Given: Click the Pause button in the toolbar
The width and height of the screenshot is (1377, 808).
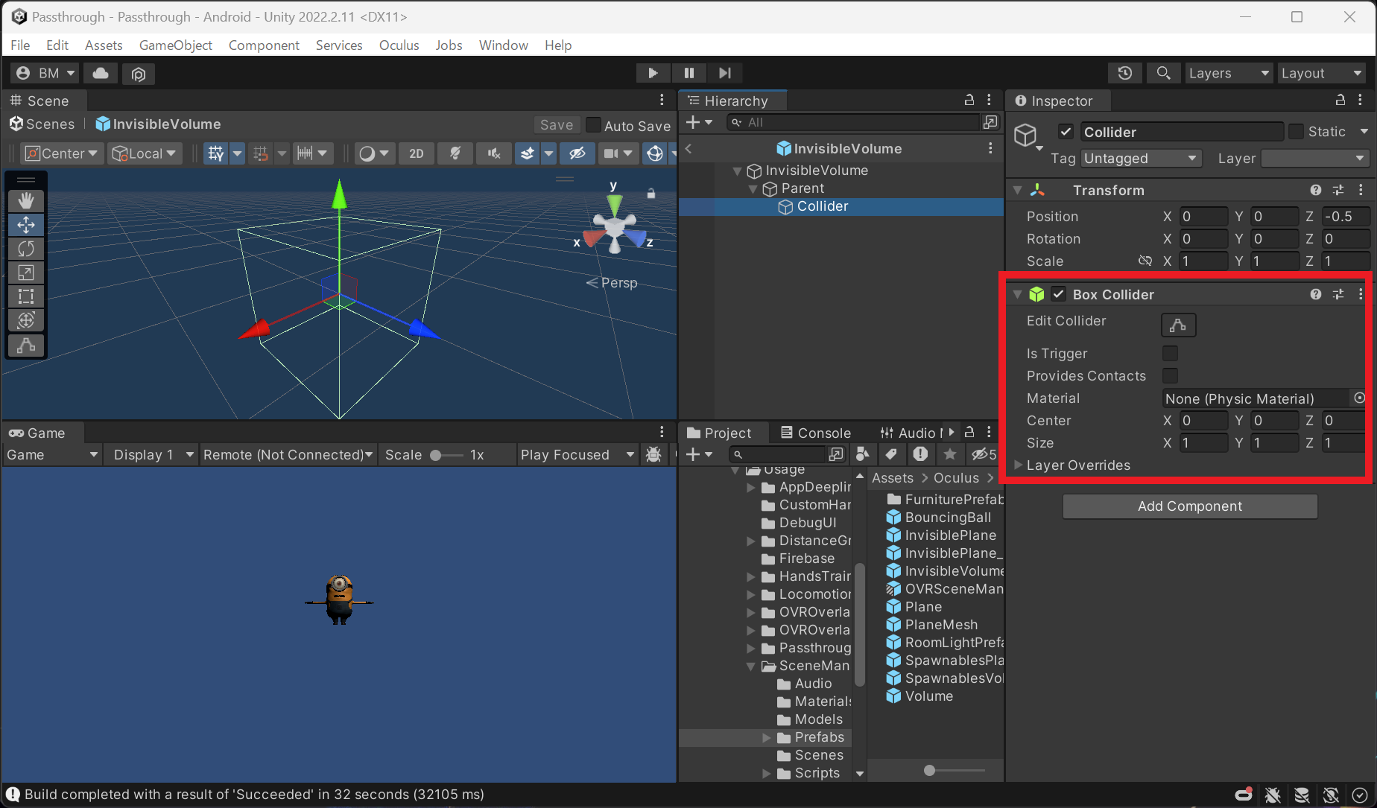Looking at the screenshot, I should 688,72.
